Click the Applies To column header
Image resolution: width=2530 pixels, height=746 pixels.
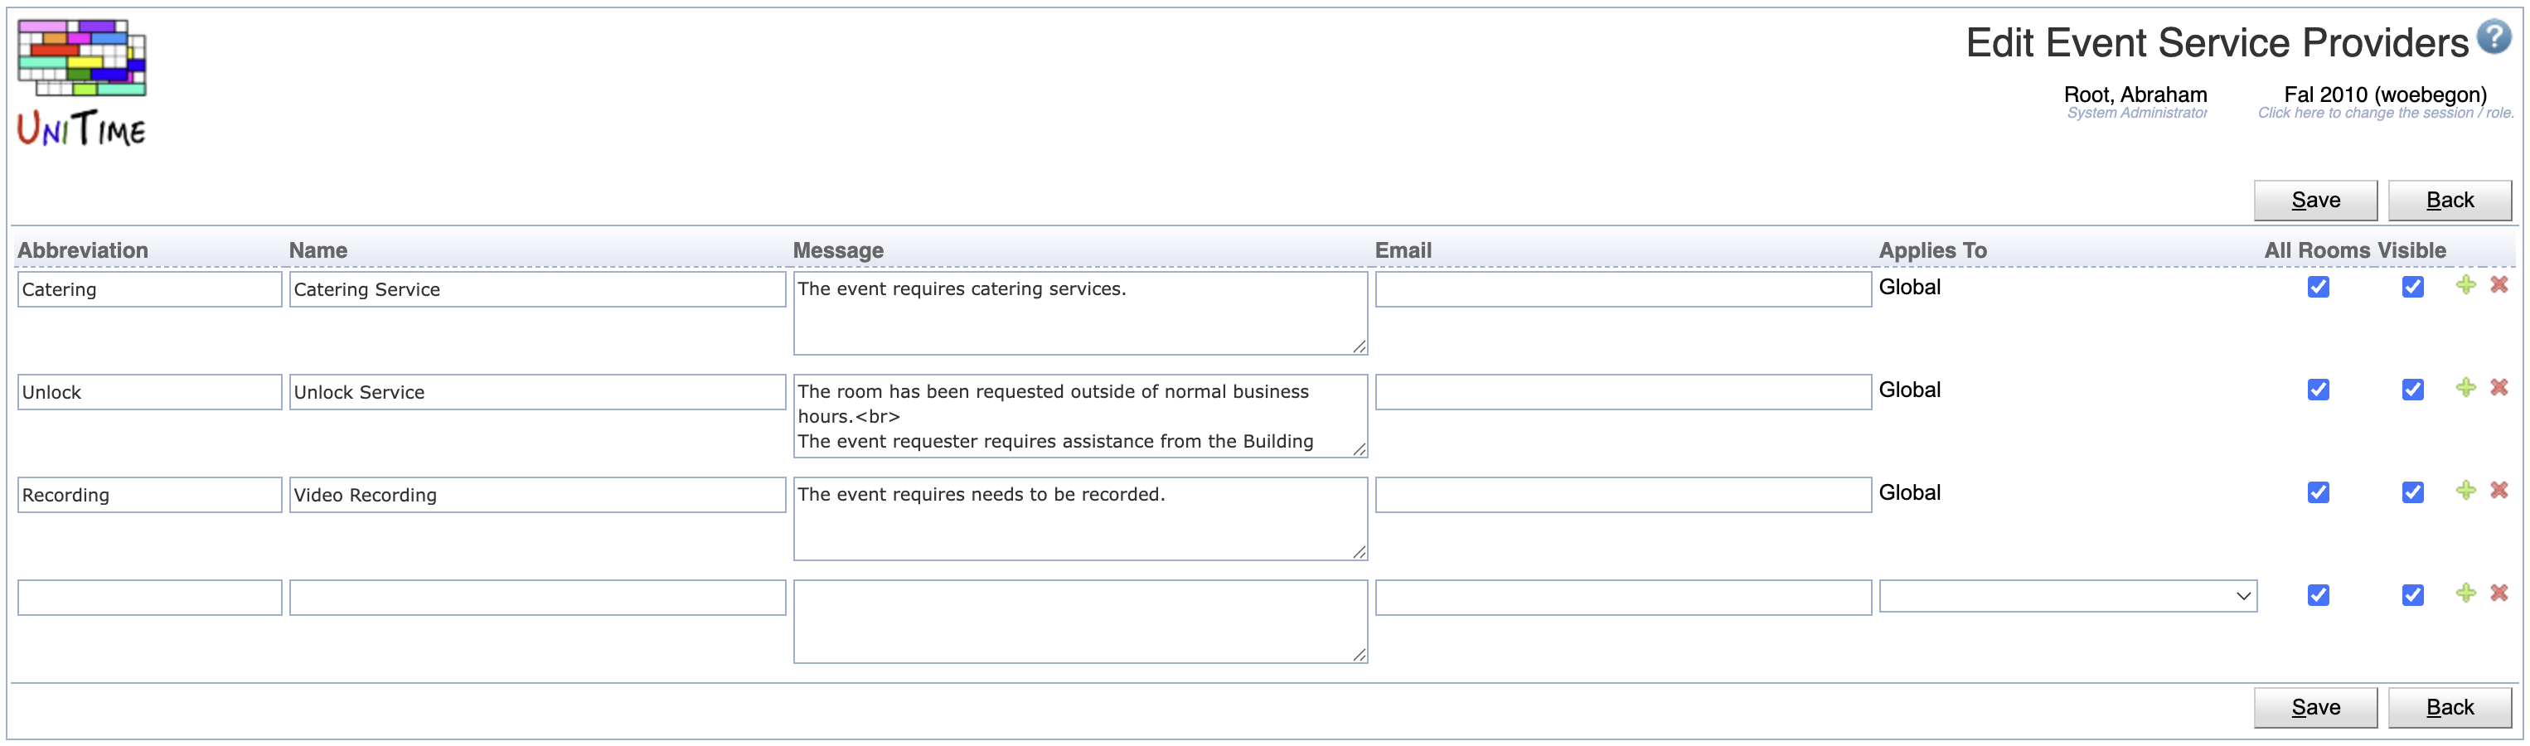coord(1931,250)
